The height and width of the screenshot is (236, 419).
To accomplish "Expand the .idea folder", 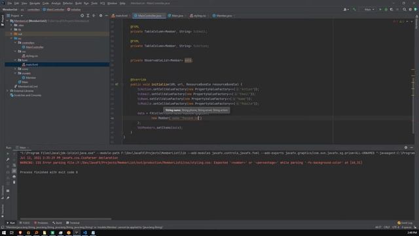I will [x=12, y=25].
